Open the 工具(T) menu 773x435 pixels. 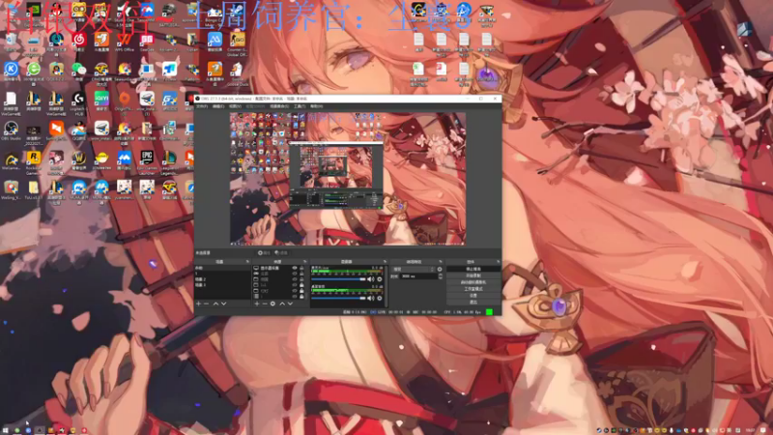300,106
